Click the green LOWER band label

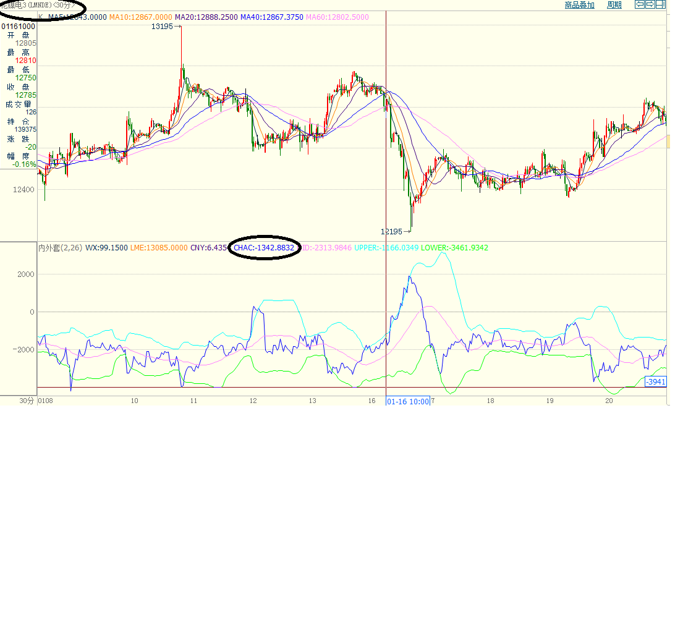pyautogui.click(x=454, y=248)
